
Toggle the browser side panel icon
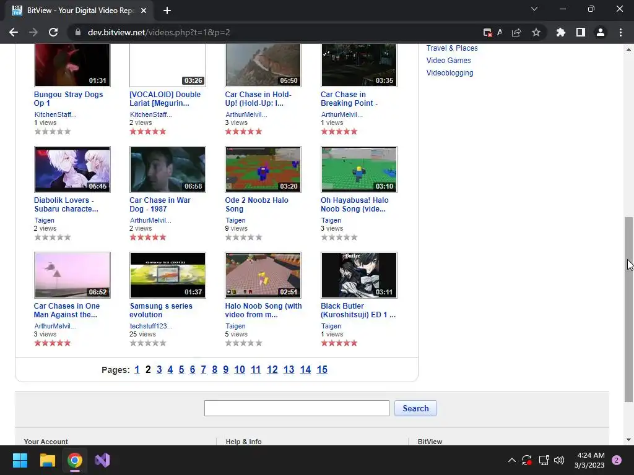coord(580,32)
